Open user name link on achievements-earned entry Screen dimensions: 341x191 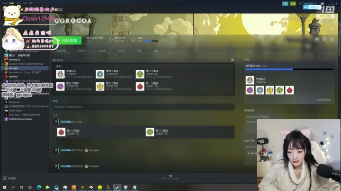[67, 122]
